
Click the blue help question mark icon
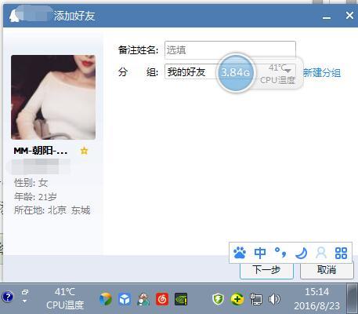[8, 298]
